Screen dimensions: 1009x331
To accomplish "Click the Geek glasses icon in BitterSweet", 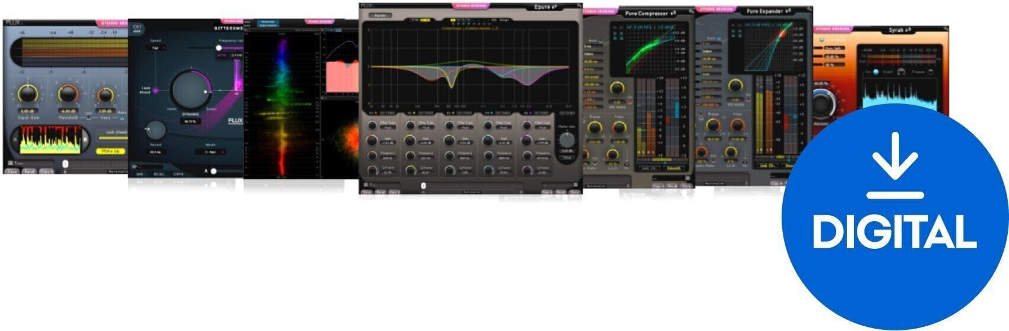I will pos(137,28).
